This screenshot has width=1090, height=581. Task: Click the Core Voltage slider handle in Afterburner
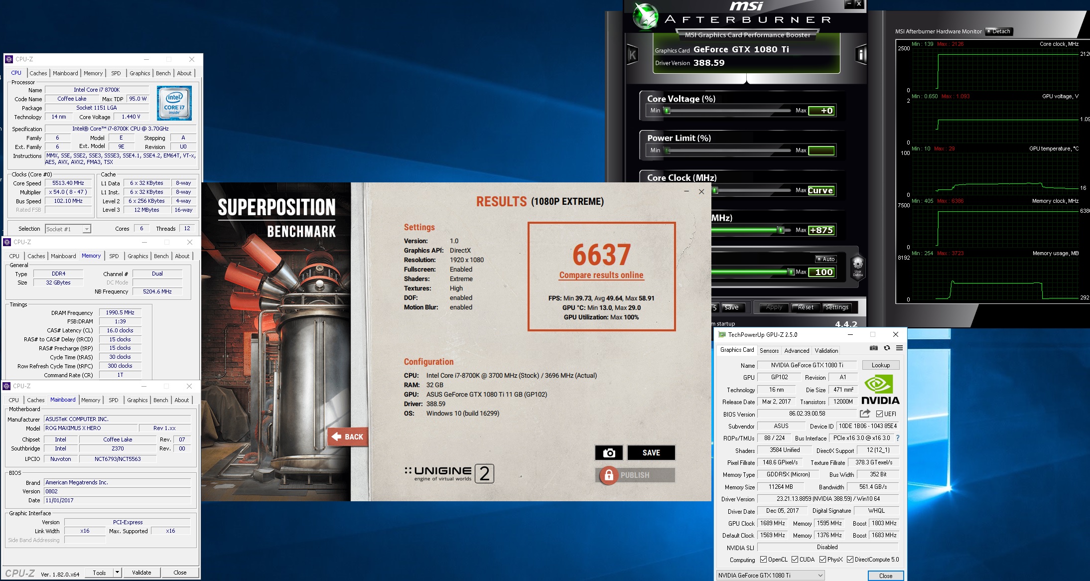pyautogui.click(x=667, y=111)
